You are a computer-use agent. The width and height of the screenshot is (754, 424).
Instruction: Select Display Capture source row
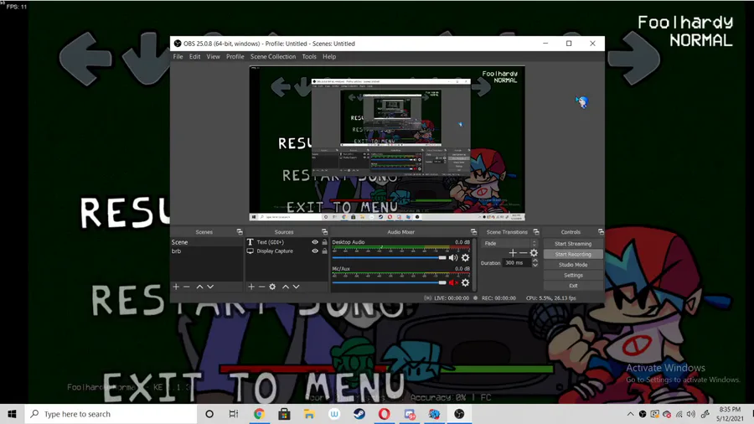(287, 251)
